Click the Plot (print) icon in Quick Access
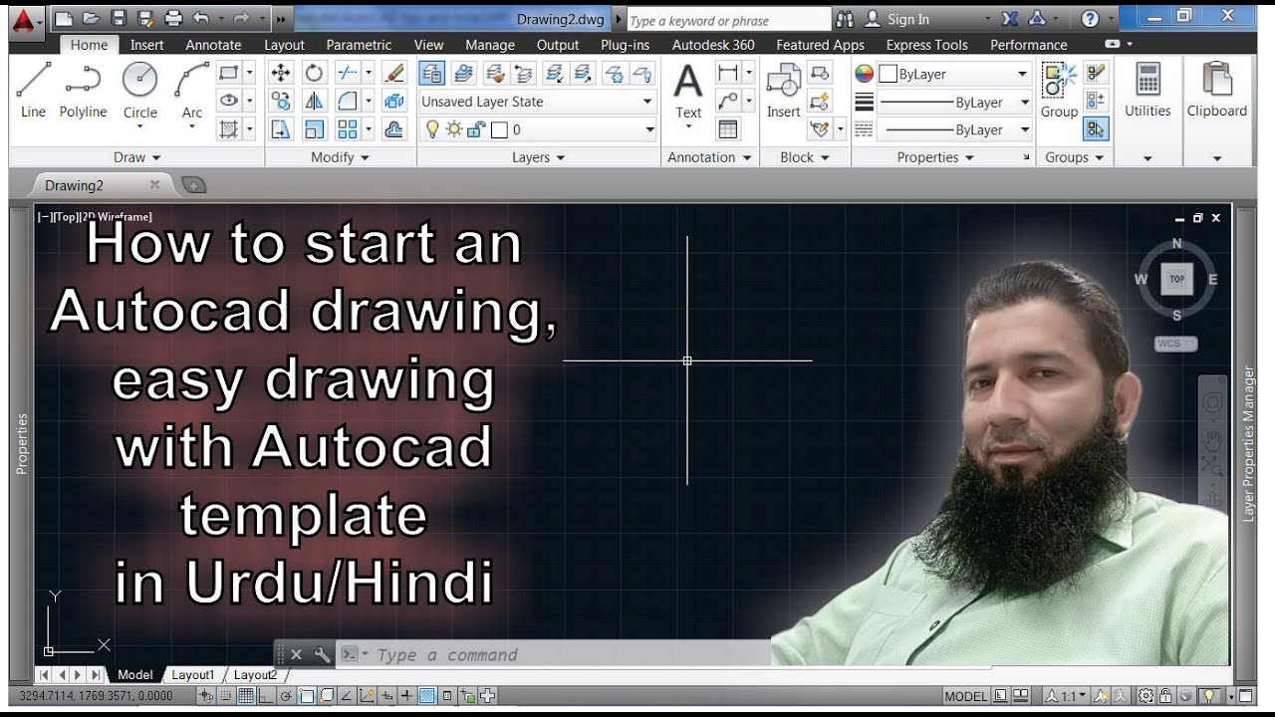Viewport: 1275px width, 717px height. point(173,19)
